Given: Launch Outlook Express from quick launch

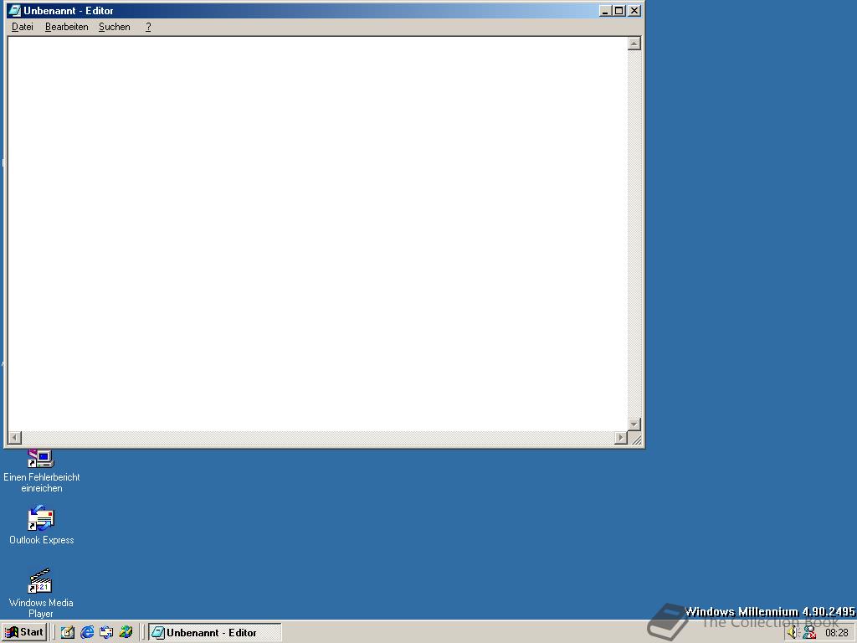Looking at the screenshot, I should click(x=106, y=633).
